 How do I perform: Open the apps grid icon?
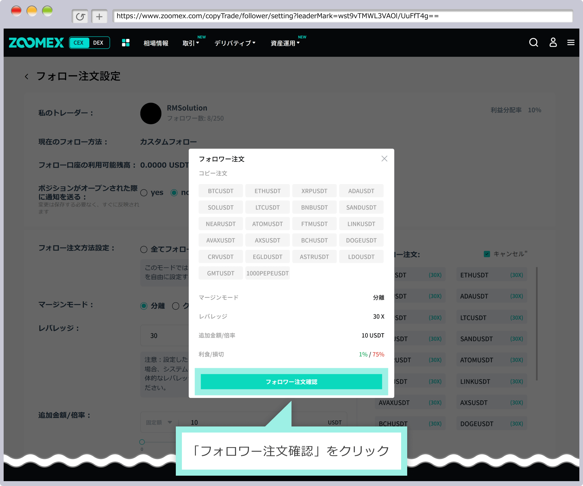pyautogui.click(x=126, y=43)
